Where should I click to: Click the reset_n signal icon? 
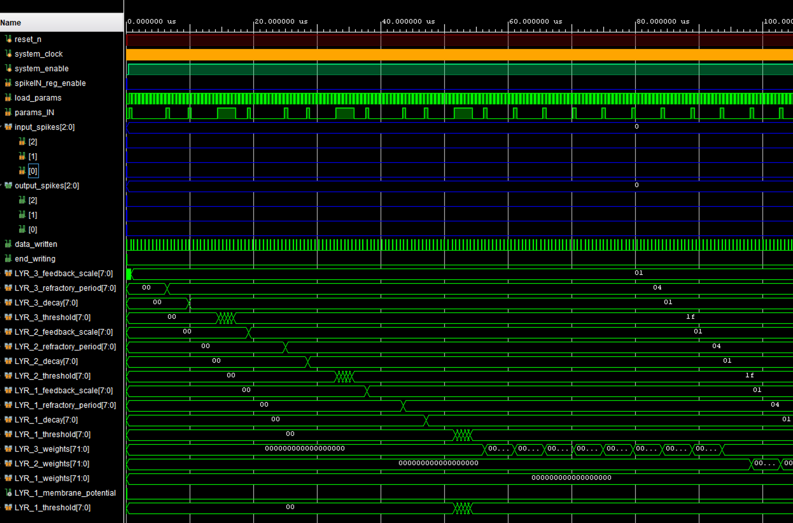click(8, 39)
